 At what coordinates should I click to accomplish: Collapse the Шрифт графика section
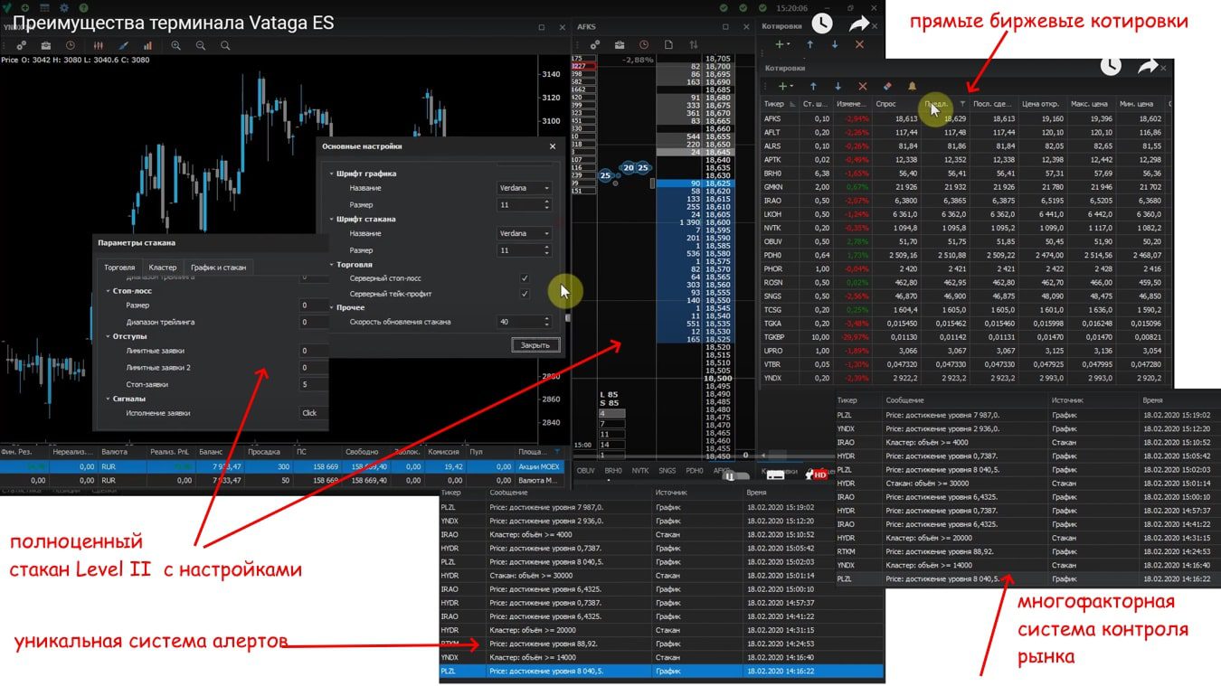(x=332, y=174)
